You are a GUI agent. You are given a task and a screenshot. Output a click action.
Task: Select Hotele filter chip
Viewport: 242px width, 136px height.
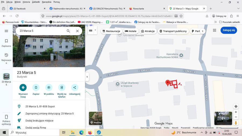tap(131, 31)
